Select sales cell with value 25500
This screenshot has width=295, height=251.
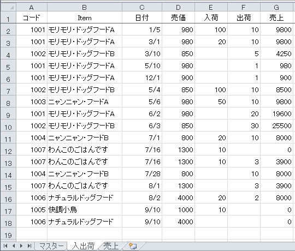(x=277, y=125)
